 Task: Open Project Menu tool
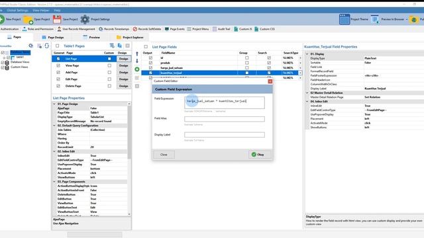click(198, 29)
